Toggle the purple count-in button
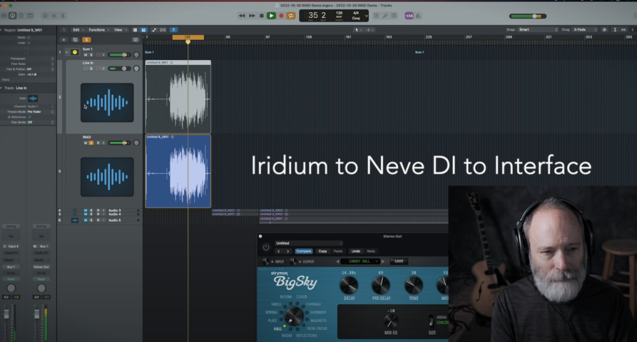 (409, 16)
